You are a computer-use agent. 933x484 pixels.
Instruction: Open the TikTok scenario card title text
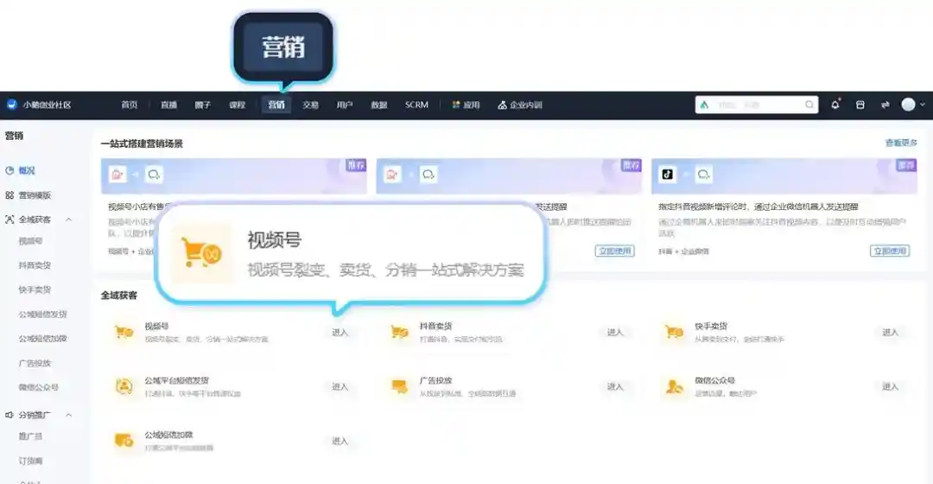coord(758,207)
